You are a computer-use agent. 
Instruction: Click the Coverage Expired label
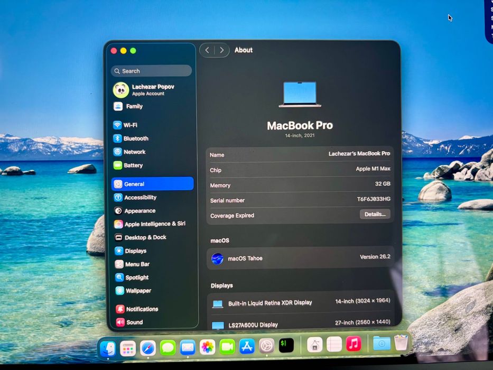[x=232, y=216]
